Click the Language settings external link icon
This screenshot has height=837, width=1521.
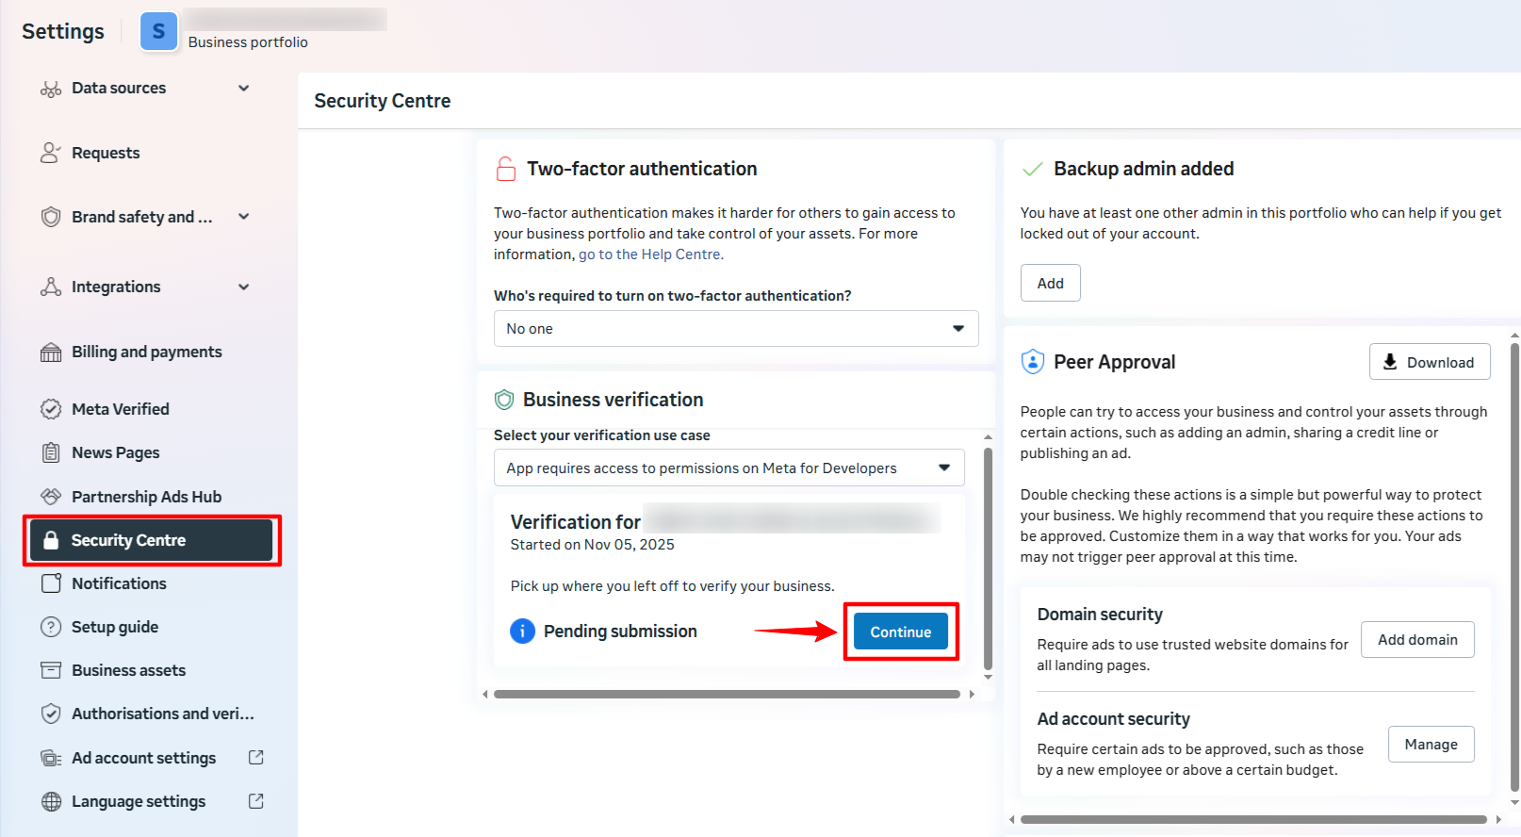(x=255, y=801)
